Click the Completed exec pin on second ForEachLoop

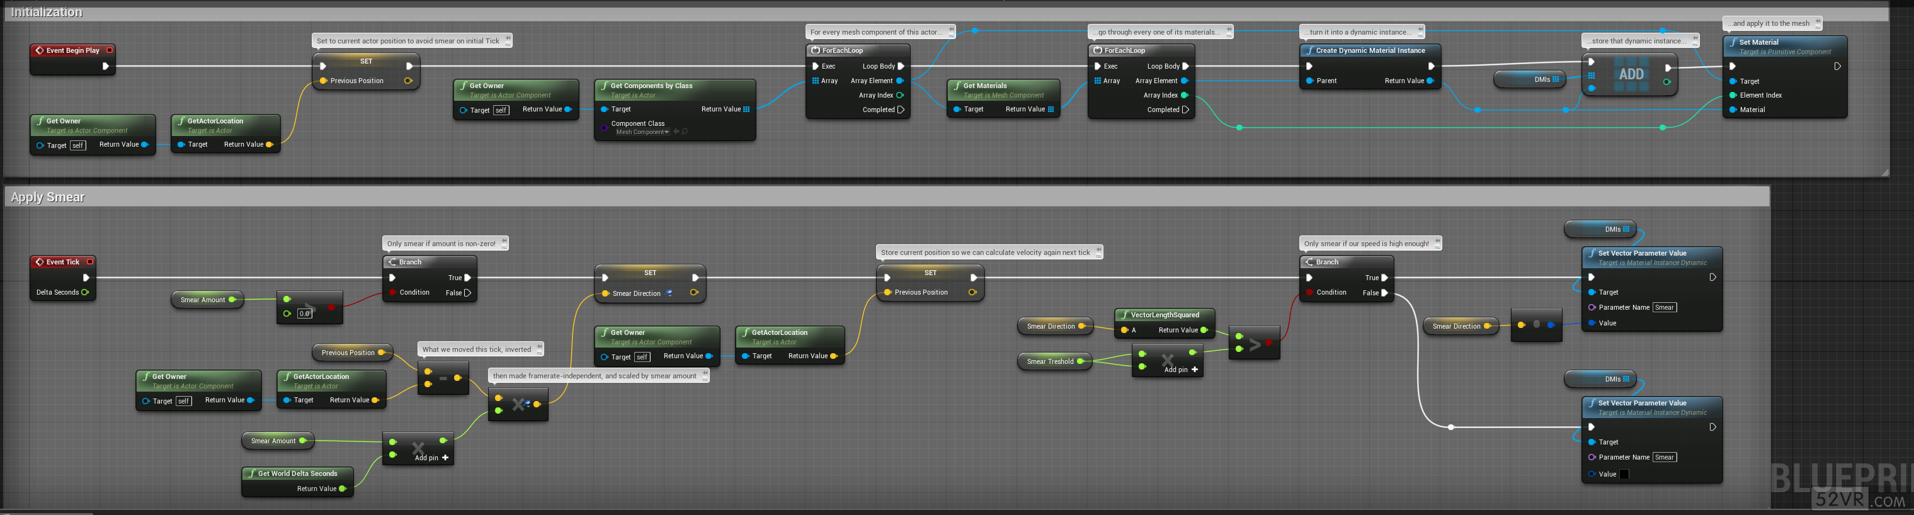pyautogui.click(x=1185, y=110)
